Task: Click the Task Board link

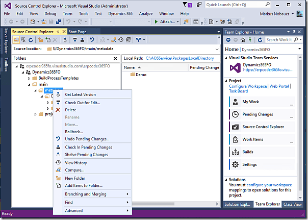Action: click(x=238, y=91)
